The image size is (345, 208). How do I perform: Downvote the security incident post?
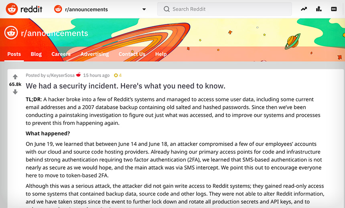(15, 92)
